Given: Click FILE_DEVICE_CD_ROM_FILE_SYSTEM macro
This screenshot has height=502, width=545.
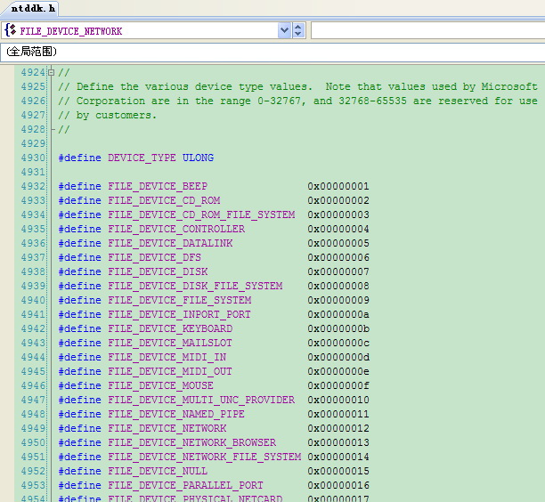Looking at the screenshot, I should [x=201, y=215].
